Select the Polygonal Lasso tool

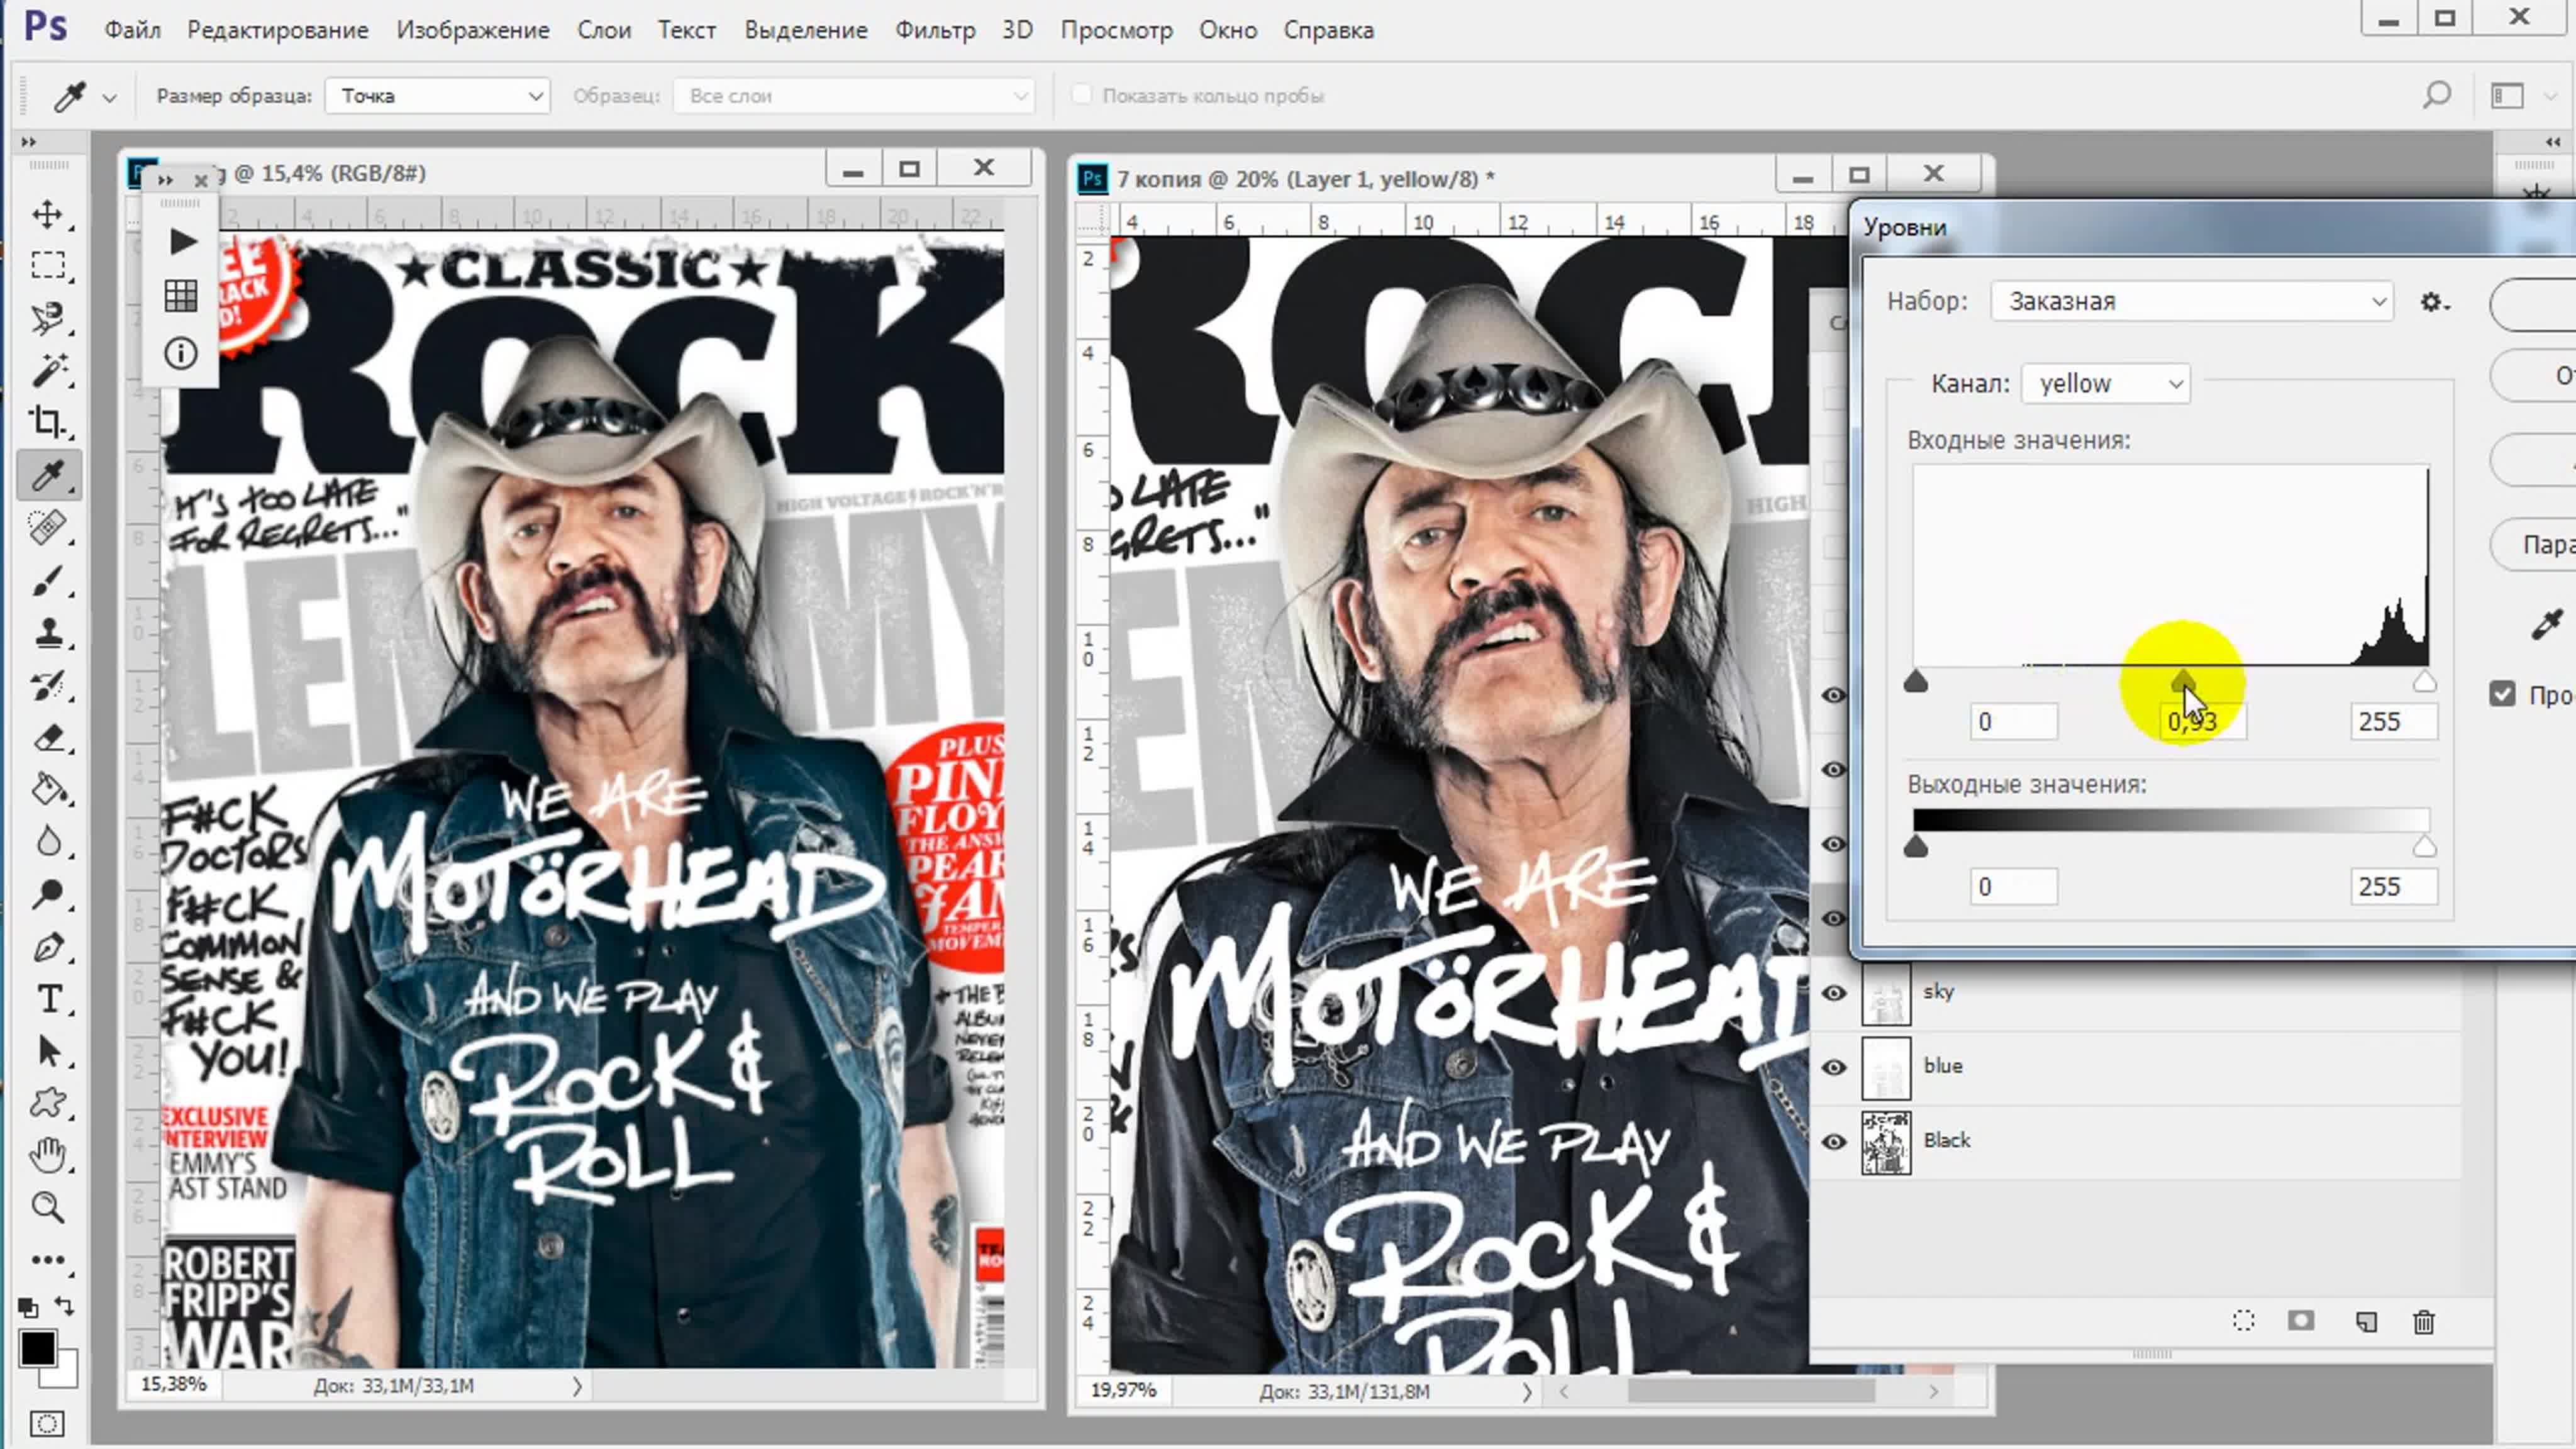pos(47,318)
